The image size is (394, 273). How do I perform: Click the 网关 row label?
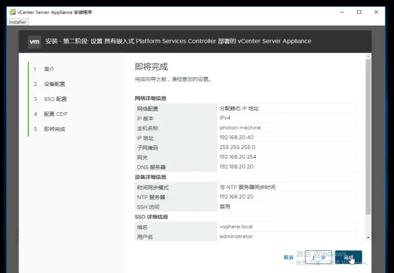(x=142, y=157)
